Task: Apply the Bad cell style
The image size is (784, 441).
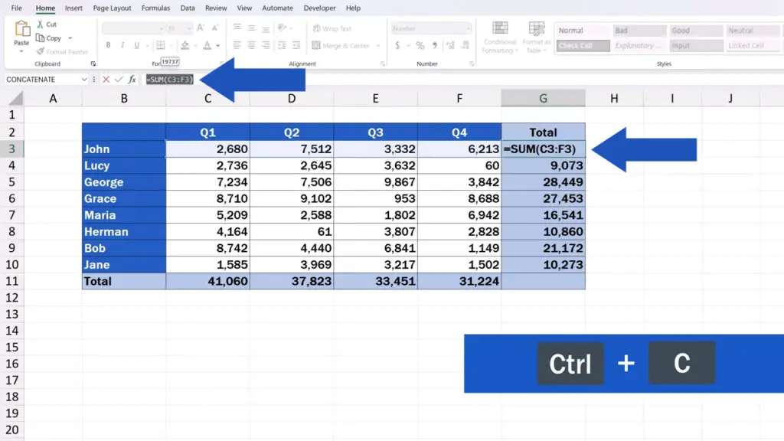Action: point(639,31)
